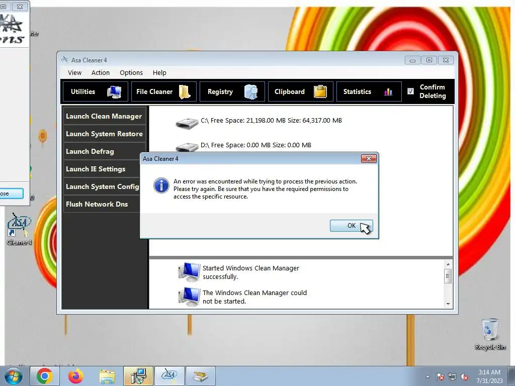Viewport: 515px width, 386px height.
Task: Click the C:\ Free Space text
Action: (x=271, y=121)
